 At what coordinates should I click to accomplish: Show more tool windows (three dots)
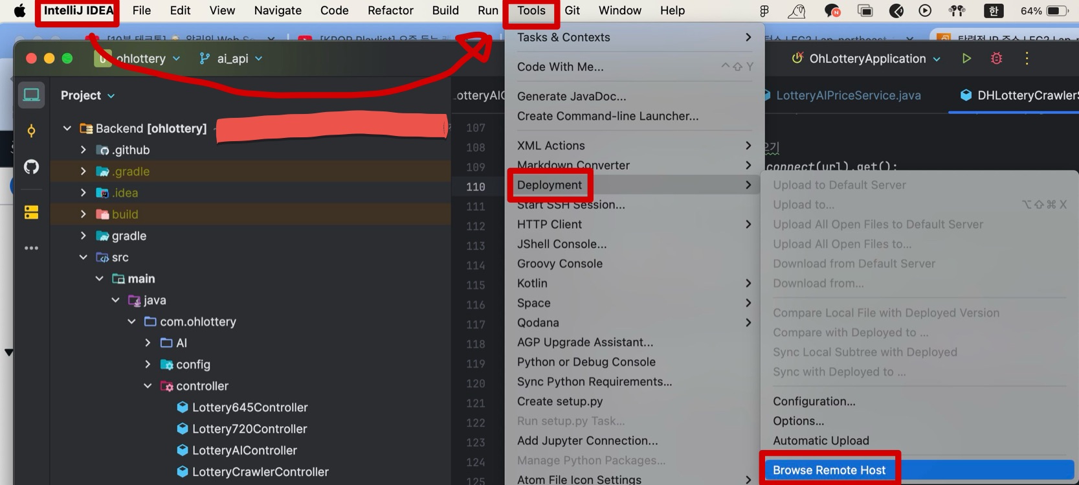[x=31, y=248]
